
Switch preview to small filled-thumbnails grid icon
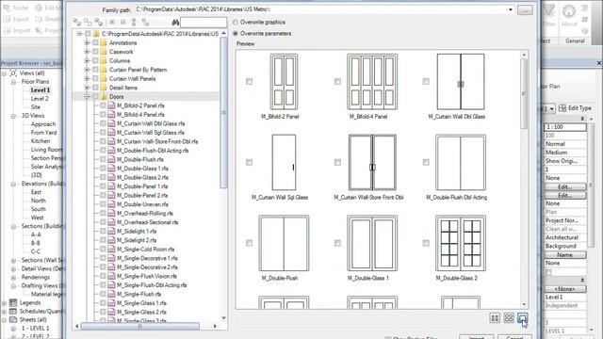pyautogui.click(x=495, y=318)
